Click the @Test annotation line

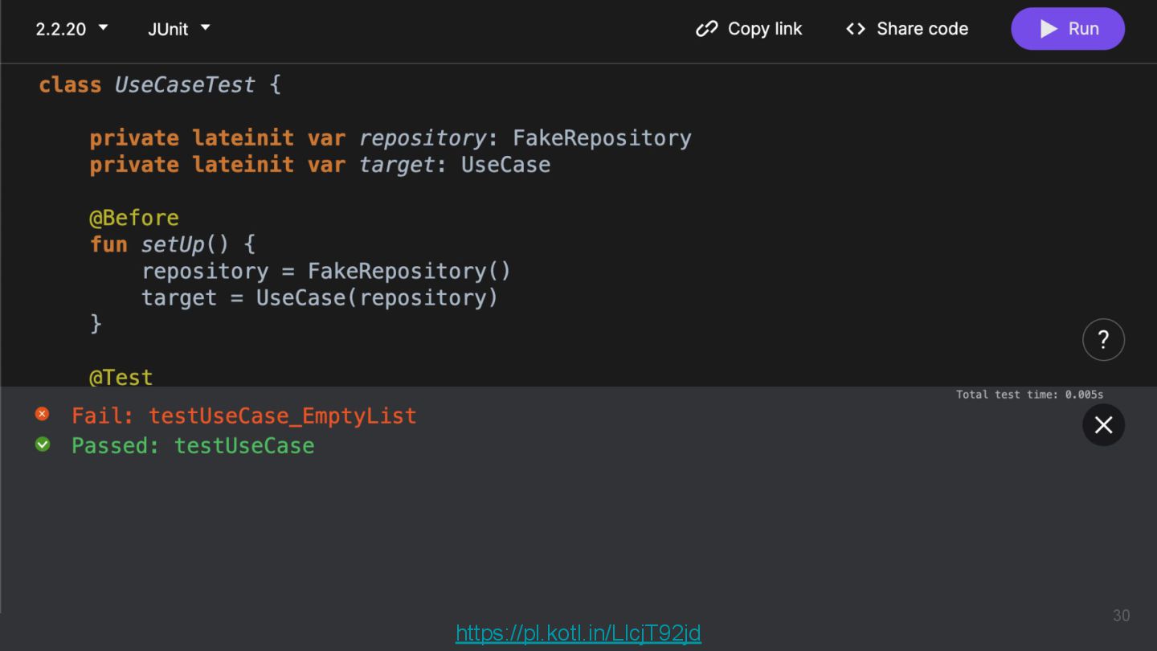(121, 377)
